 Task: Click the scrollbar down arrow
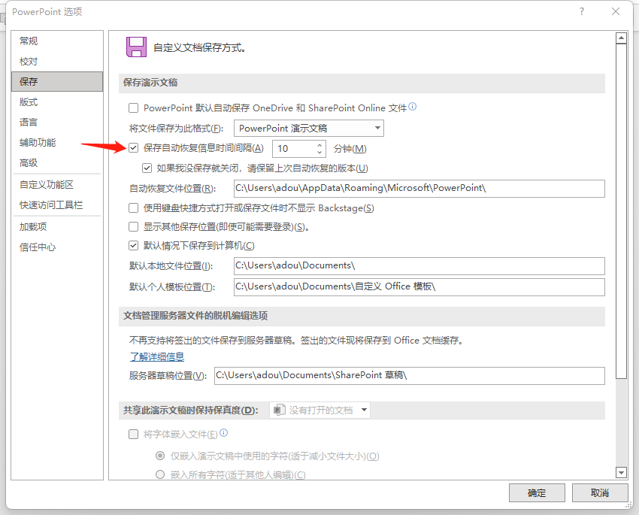[x=621, y=473]
